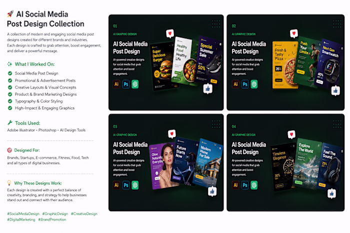Screen dimensions: 350x233
Task: Open the Push Your Limits post thumbnail
Action: [308, 62]
